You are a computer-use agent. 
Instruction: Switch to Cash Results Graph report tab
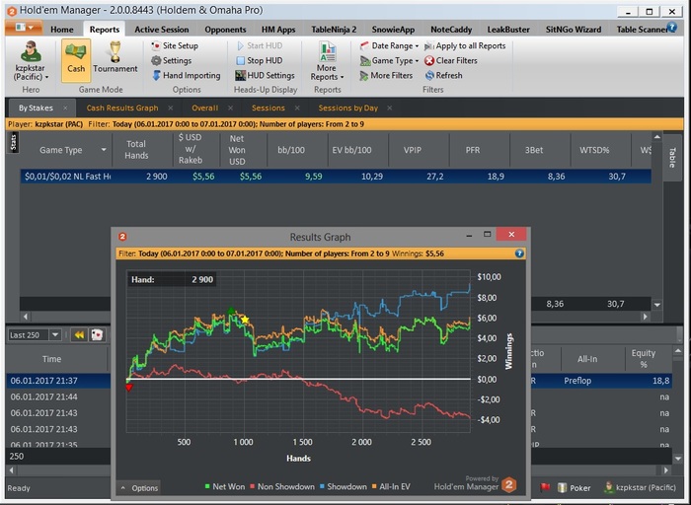point(122,108)
